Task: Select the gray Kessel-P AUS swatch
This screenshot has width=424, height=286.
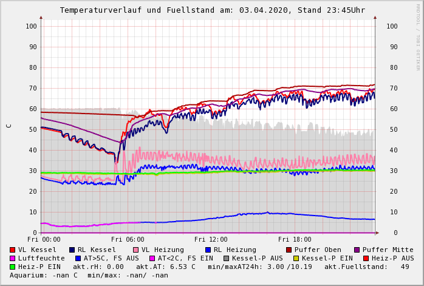Action: pyautogui.click(x=226, y=258)
